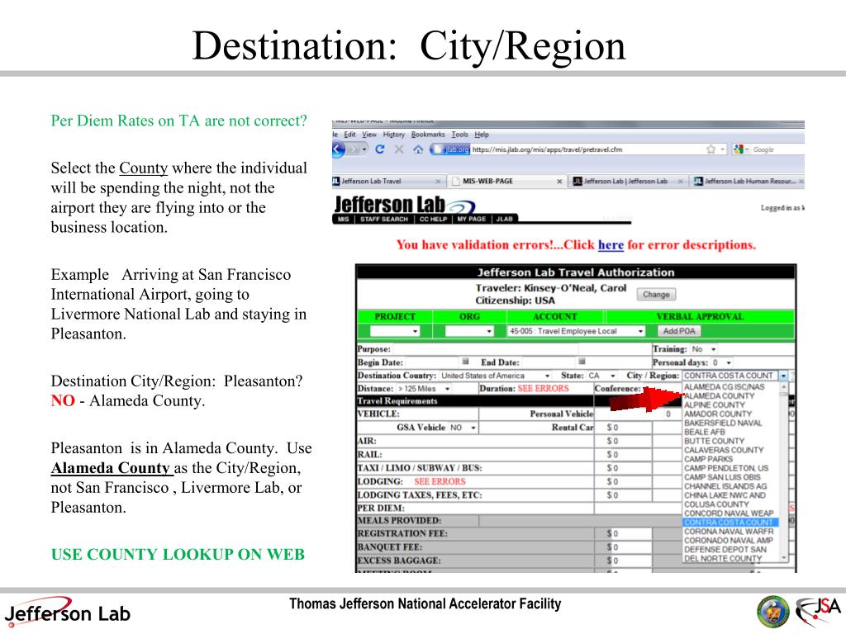Select DEL NORTE COUNTY in the region list
The image size is (846, 634).
723,559
